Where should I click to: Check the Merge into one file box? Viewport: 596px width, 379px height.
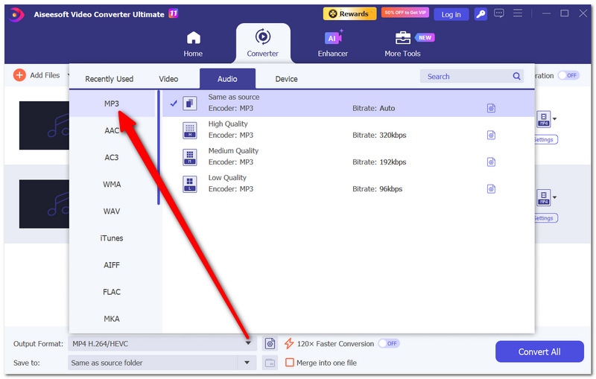(x=289, y=363)
